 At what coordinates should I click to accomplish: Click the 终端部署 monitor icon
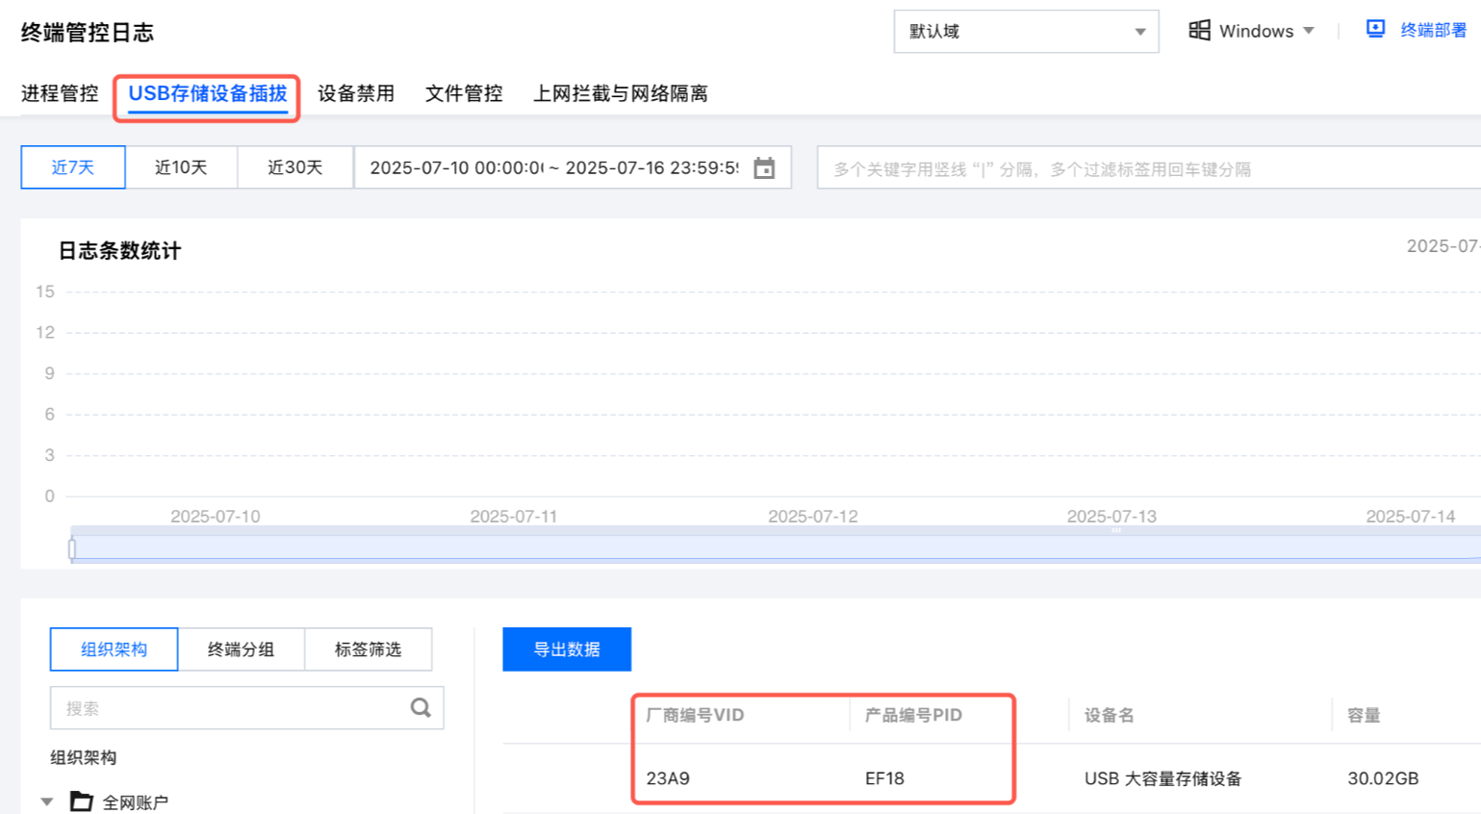[x=1375, y=30]
